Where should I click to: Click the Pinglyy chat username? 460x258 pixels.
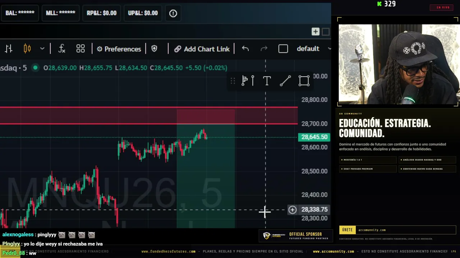pos(11,244)
